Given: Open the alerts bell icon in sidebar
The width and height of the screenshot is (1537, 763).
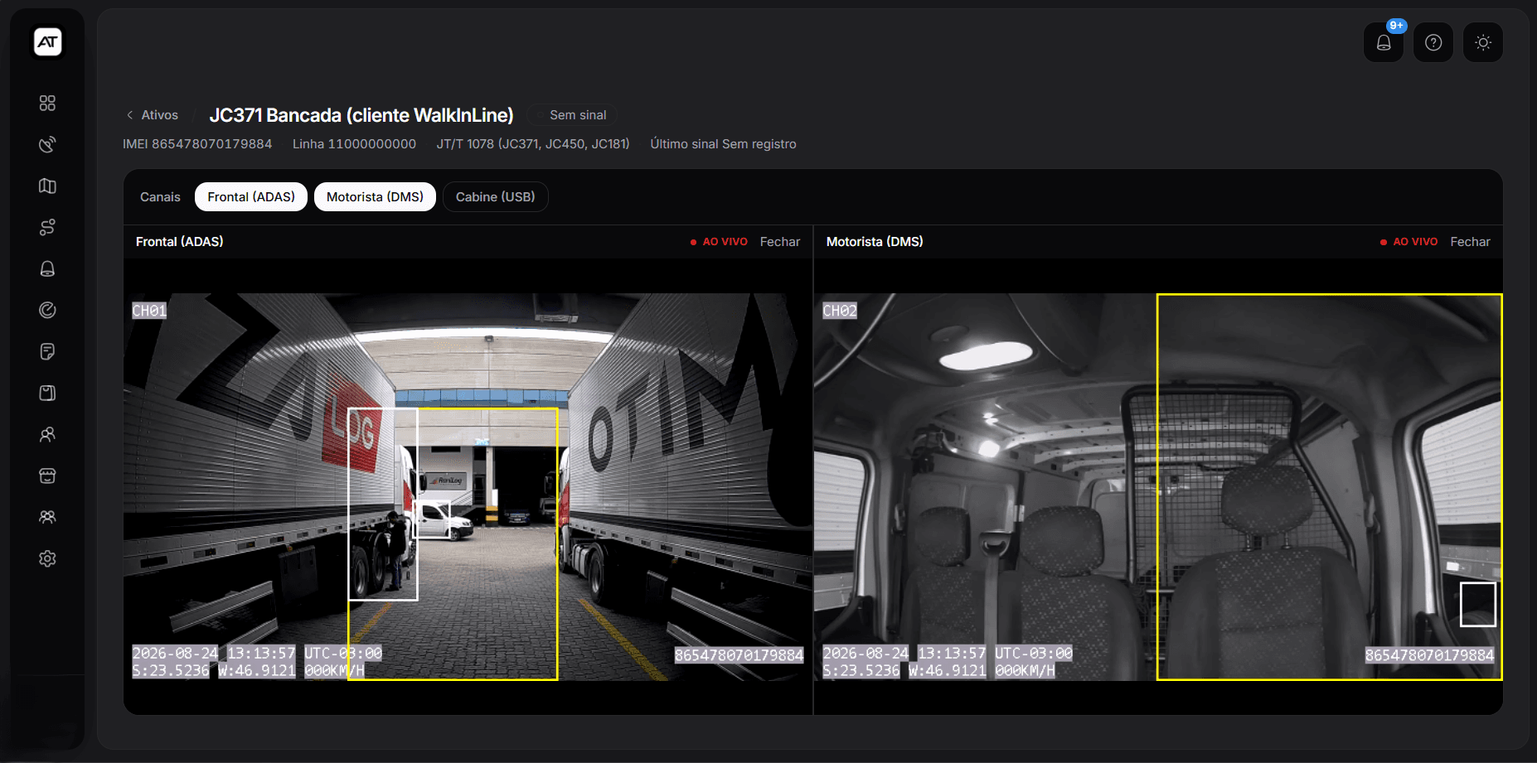Looking at the screenshot, I should click(47, 268).
